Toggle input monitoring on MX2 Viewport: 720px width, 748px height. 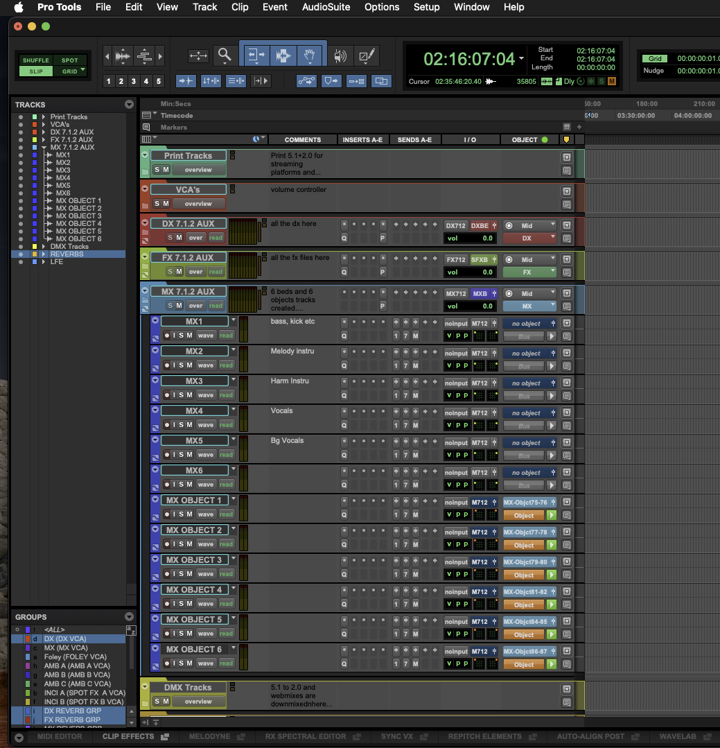pos(174,365)
